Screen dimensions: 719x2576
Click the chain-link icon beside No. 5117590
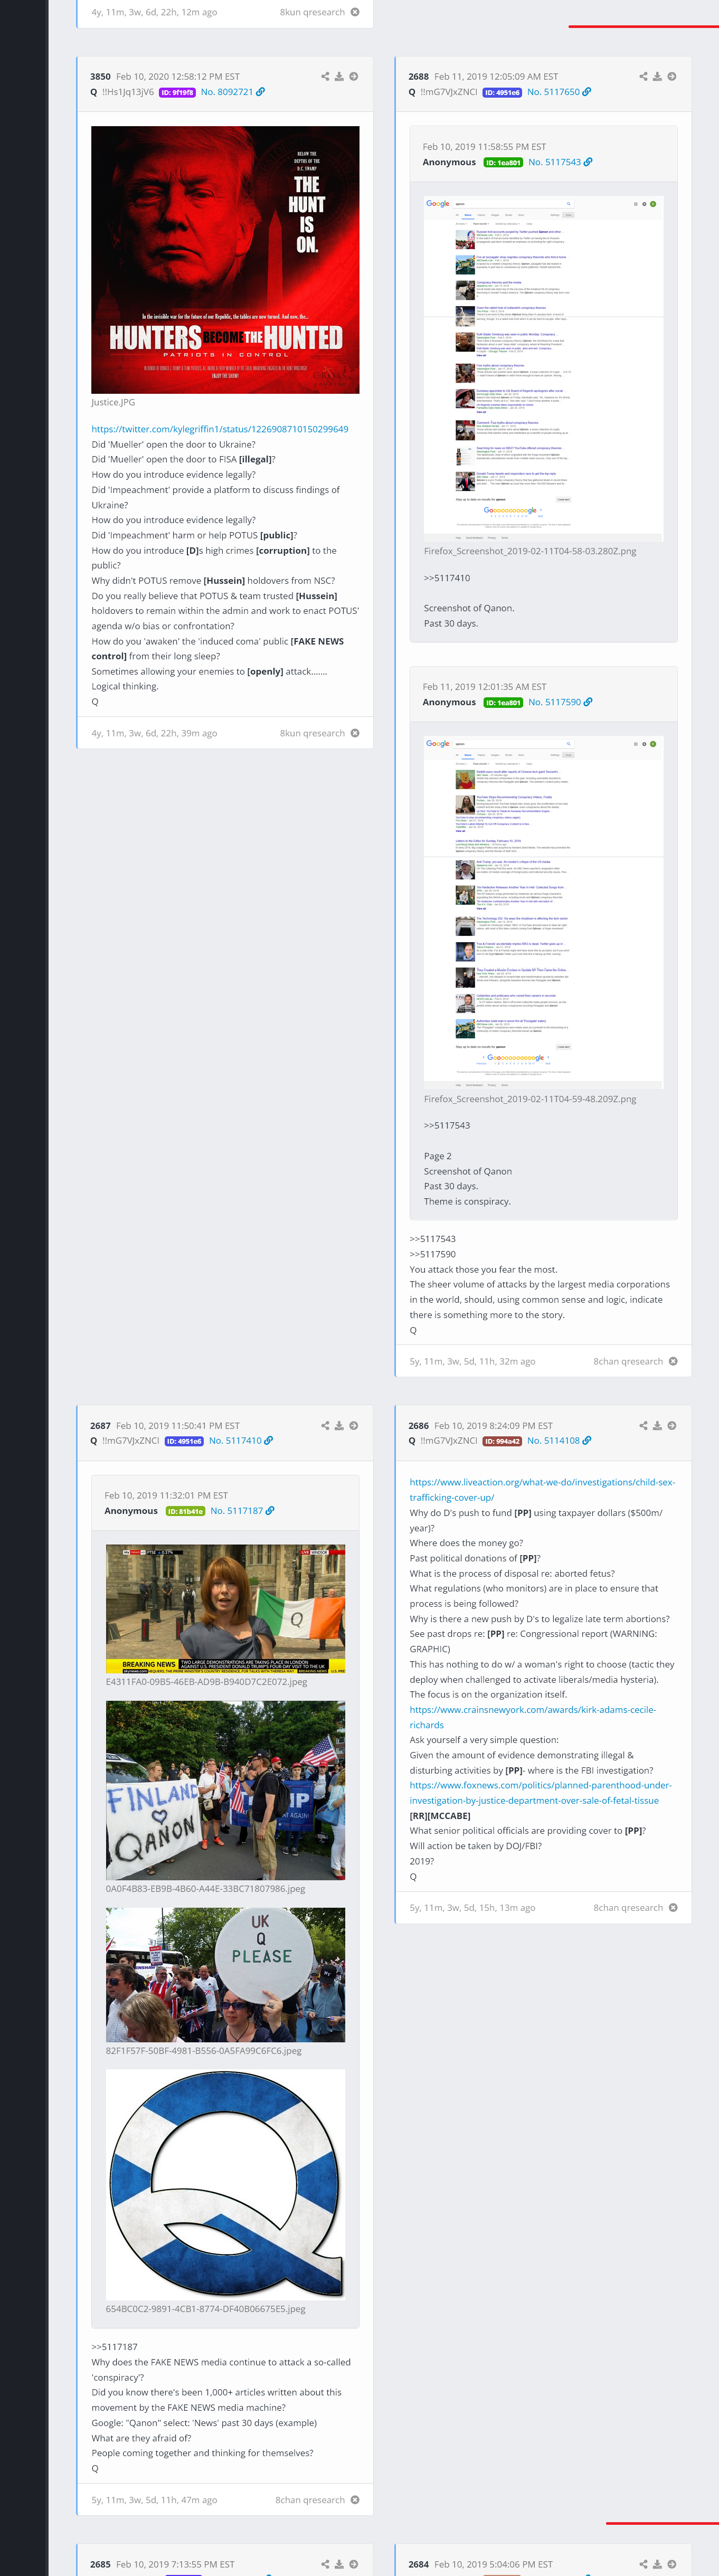point(588,702)
